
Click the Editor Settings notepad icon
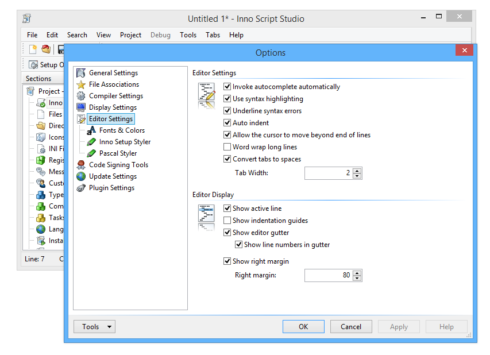pyautogui.click(x=81, y=119)
